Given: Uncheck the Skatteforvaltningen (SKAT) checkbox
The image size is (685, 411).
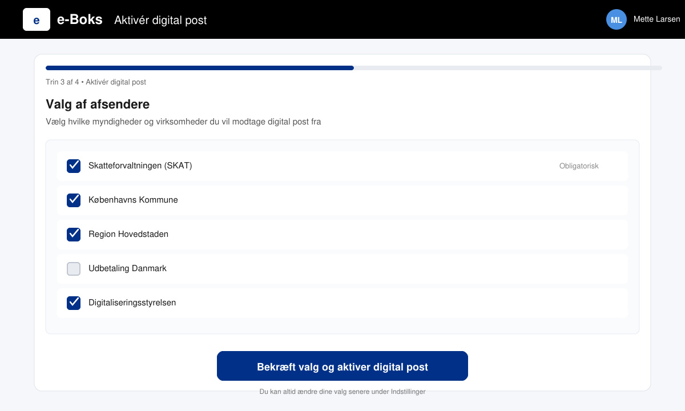Looking at the screenshot, I should (x=74, y=166).
